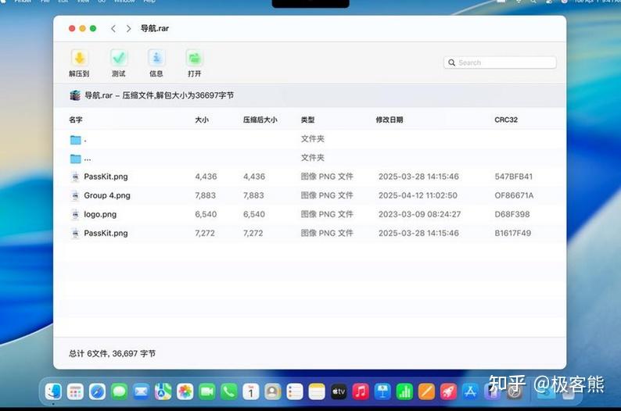Open Calendar from the Dock
The height and width of the screenshot is (411, 621).
click(251, 391)
